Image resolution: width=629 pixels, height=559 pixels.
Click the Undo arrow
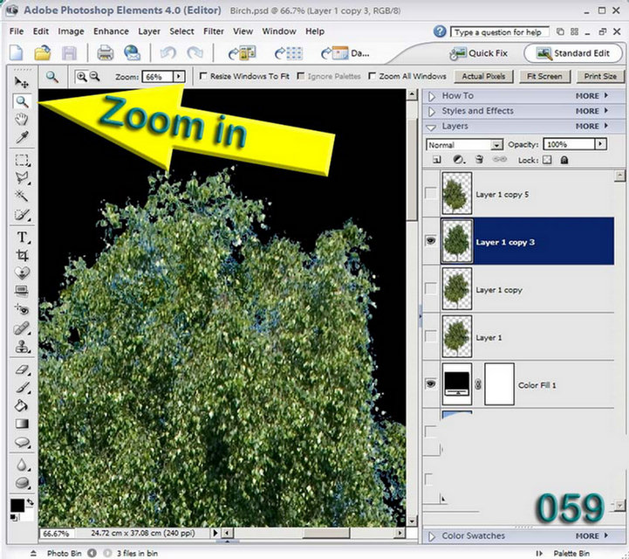(168, 53)
